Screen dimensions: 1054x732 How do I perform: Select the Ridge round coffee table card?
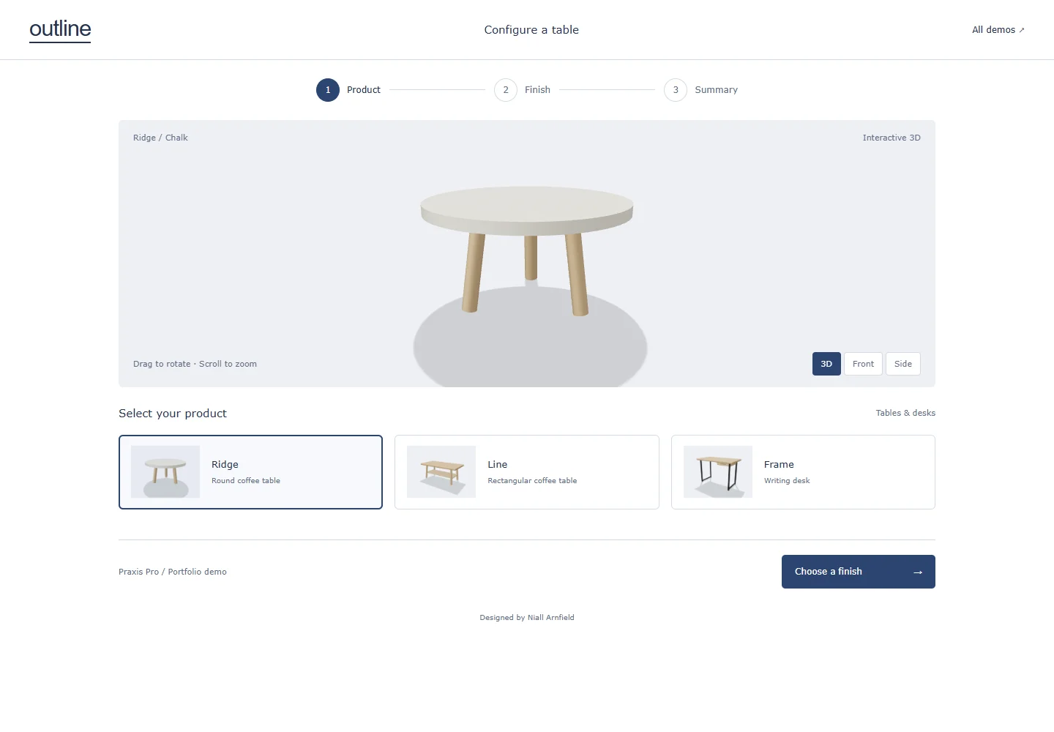pyautogui.click(x=250, y=472)
